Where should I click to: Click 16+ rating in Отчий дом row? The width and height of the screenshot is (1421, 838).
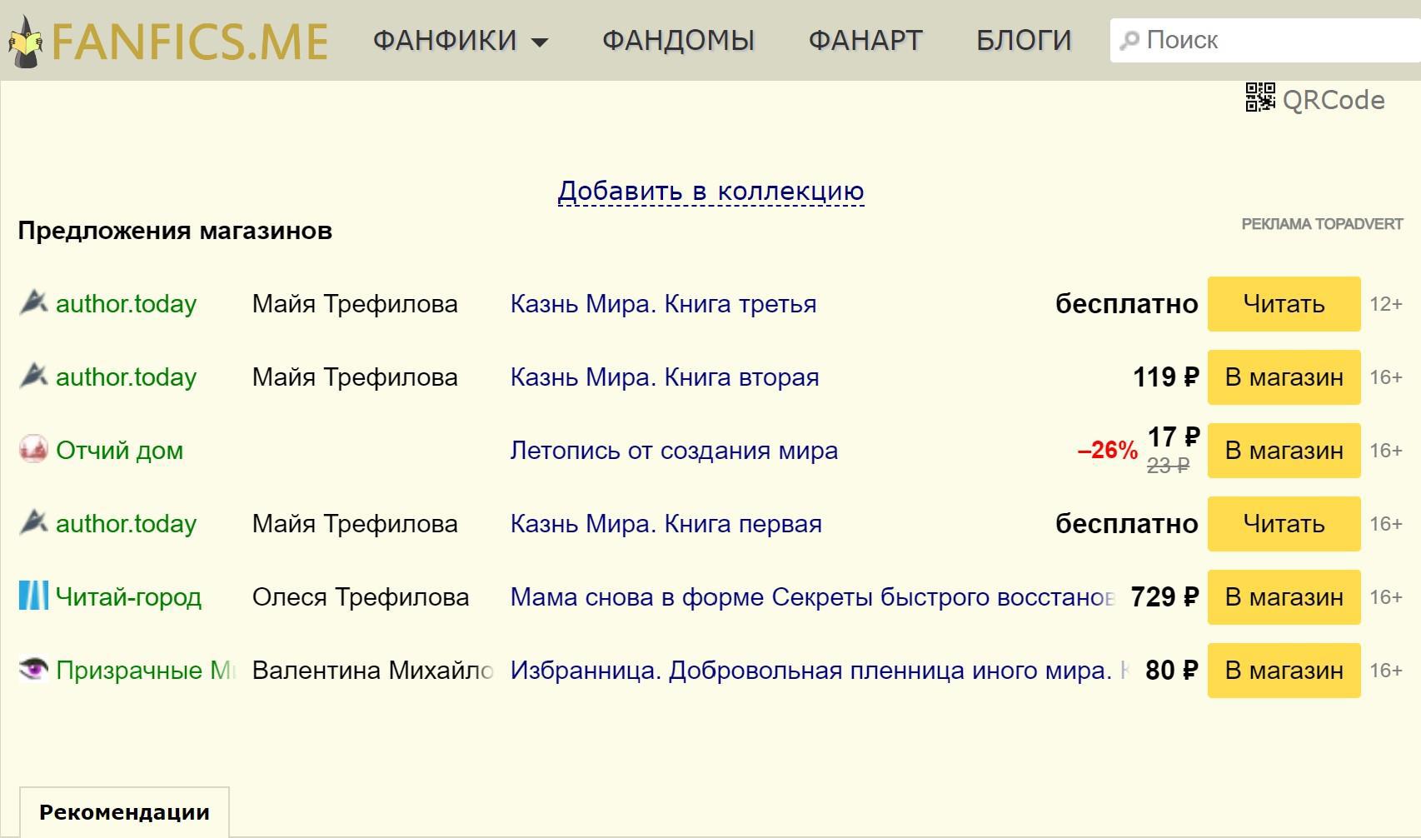[x=1386, y=451]
